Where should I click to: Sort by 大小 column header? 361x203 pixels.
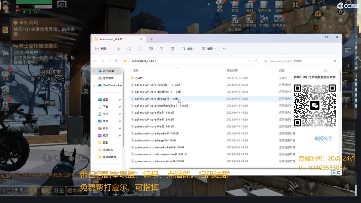pyautogui.click(x=325, y=70)
